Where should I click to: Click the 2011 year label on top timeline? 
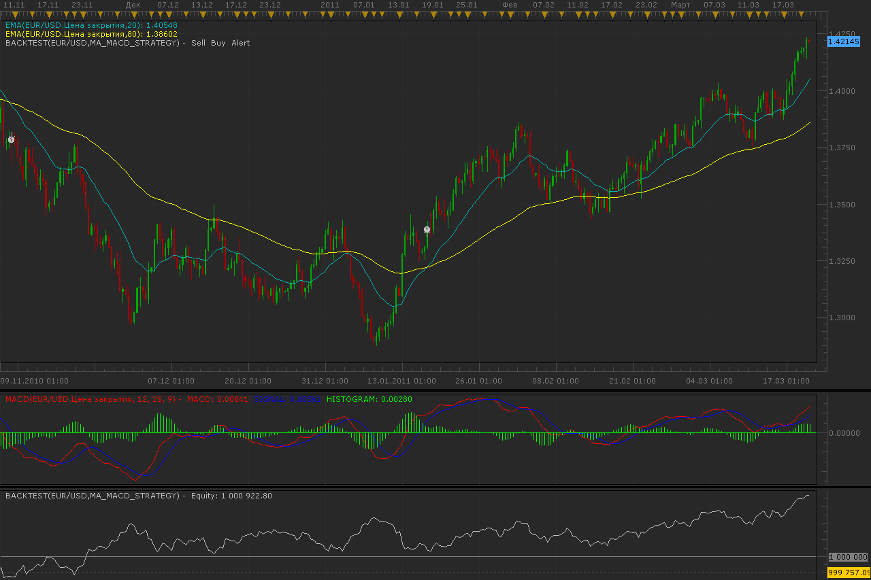pos(329,5)
